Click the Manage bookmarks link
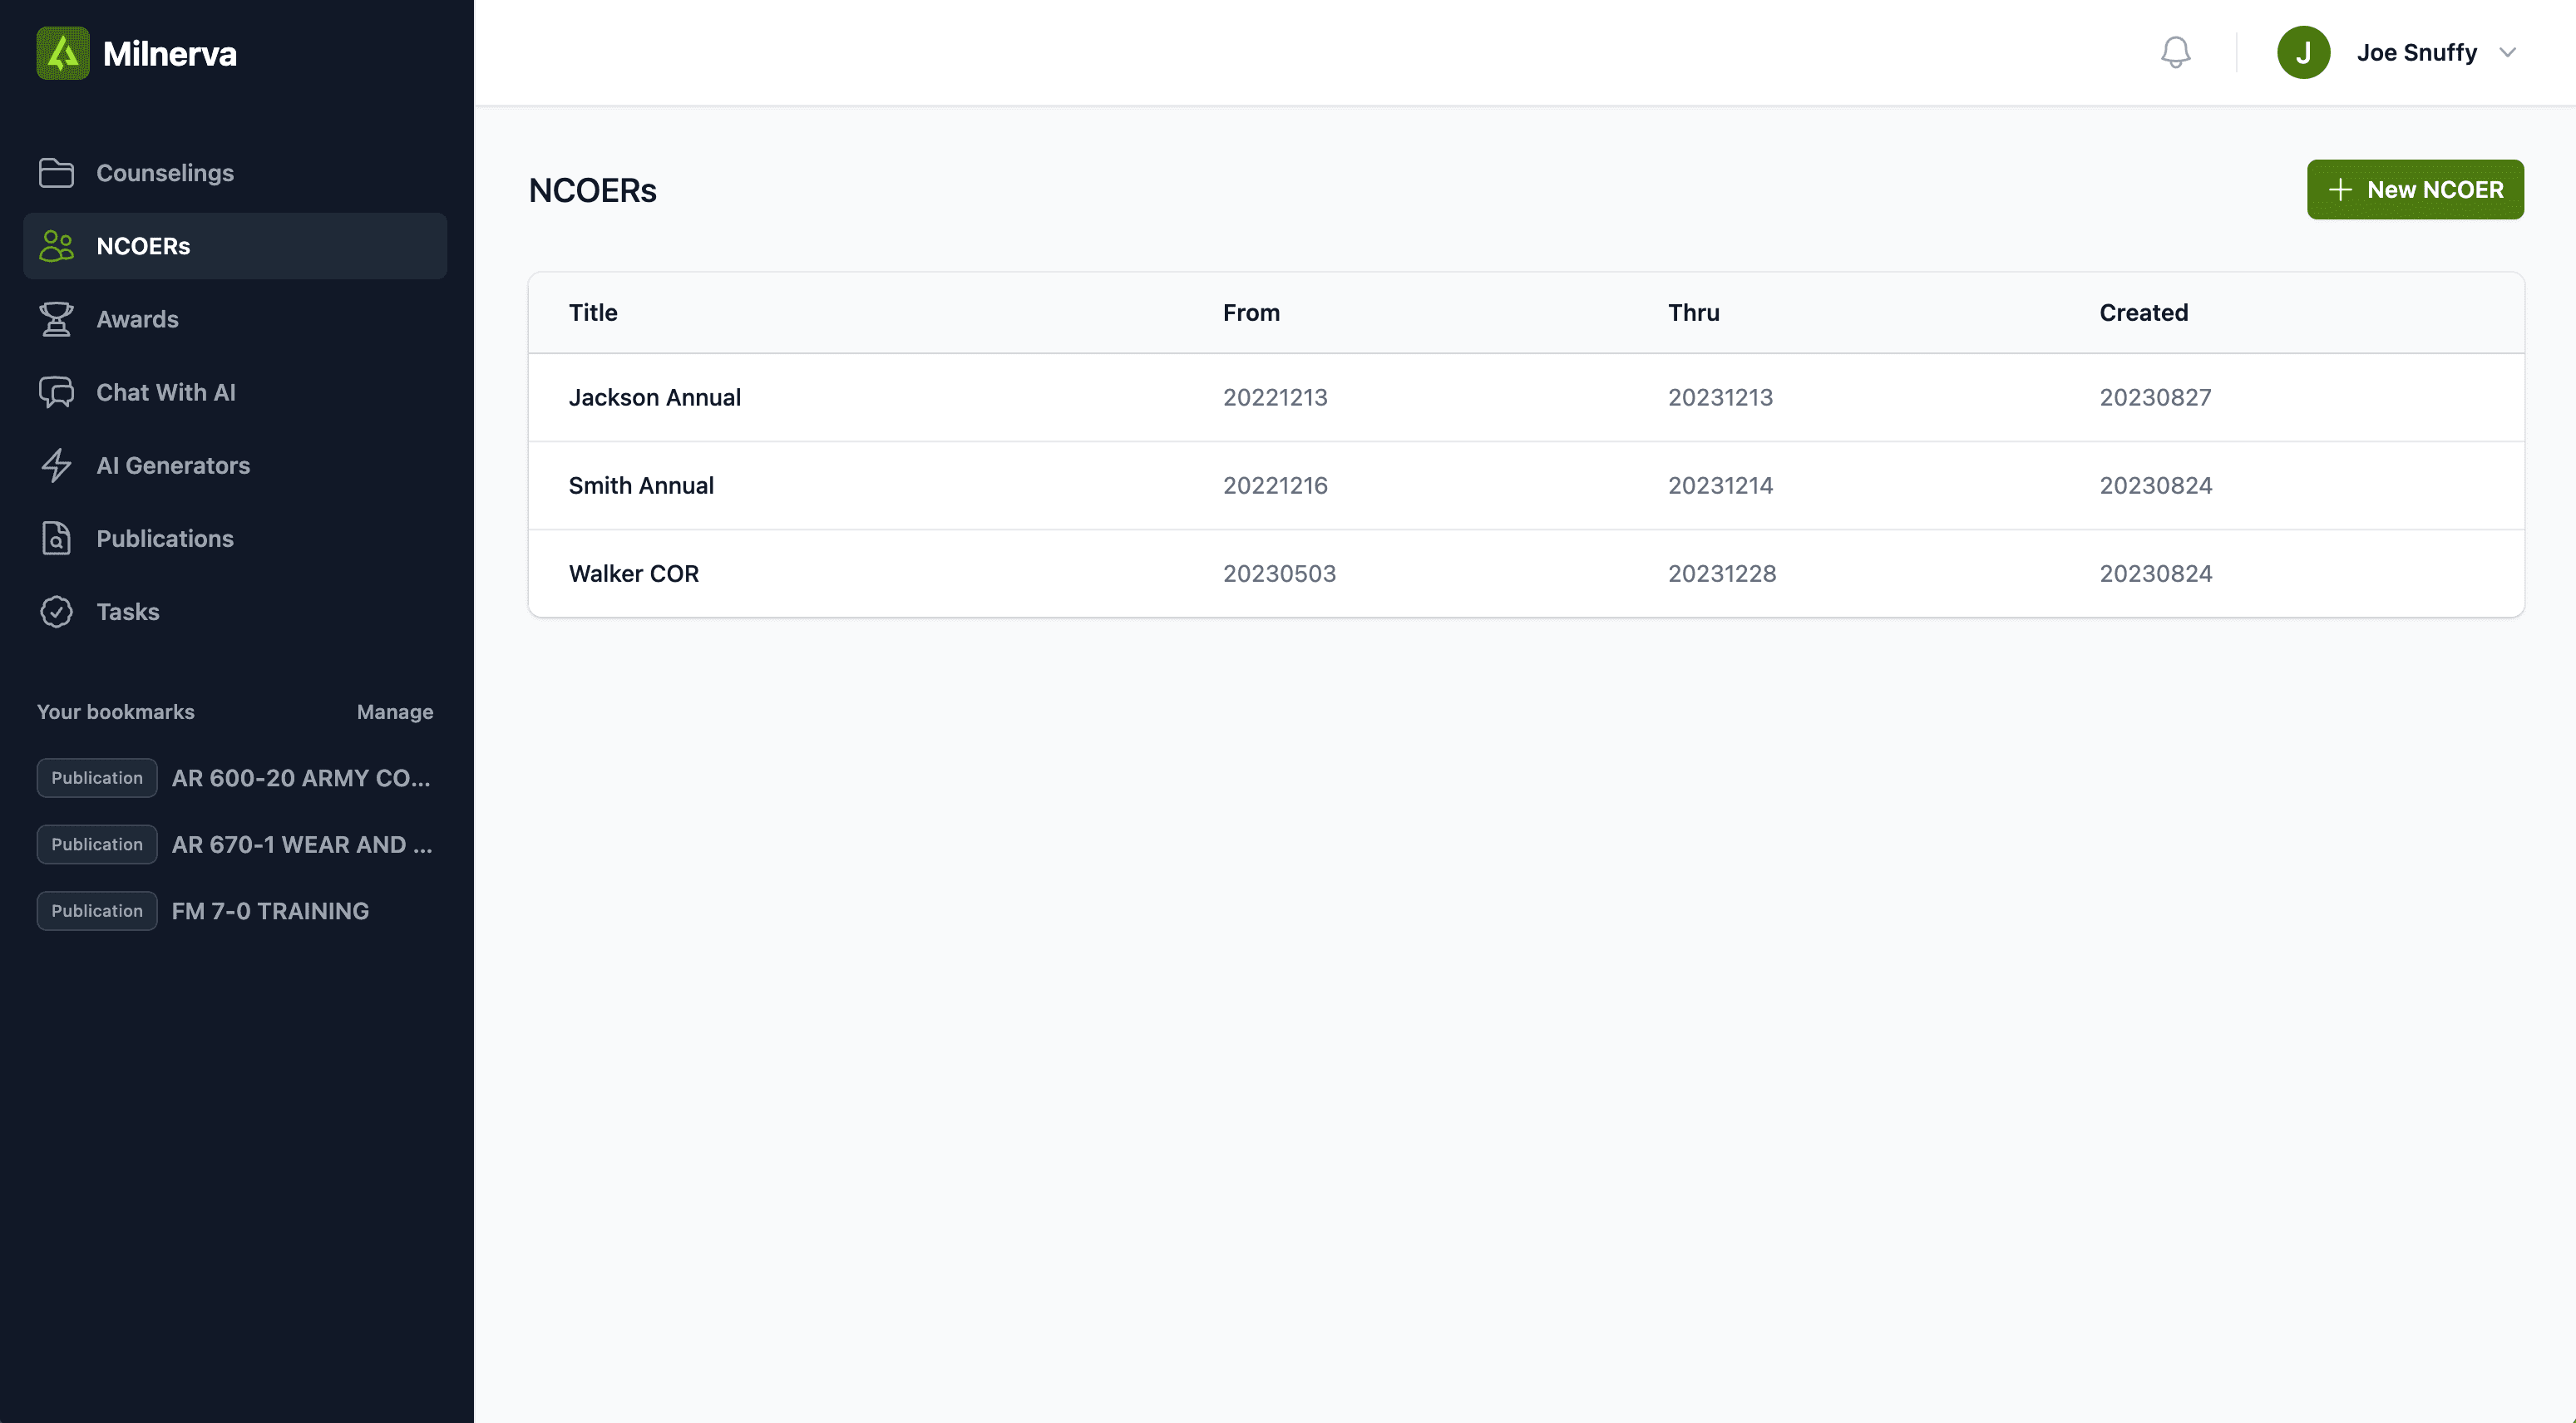 [x=394, y=713]
